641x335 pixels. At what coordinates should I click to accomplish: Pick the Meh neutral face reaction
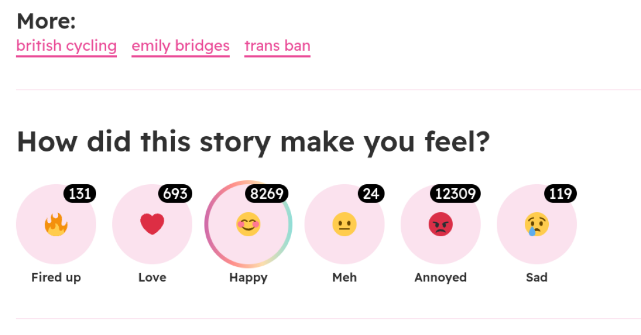tap(344, 223)
